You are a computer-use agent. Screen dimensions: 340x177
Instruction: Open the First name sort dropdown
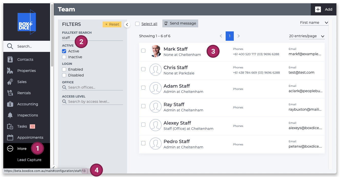[x=314, y=23]
